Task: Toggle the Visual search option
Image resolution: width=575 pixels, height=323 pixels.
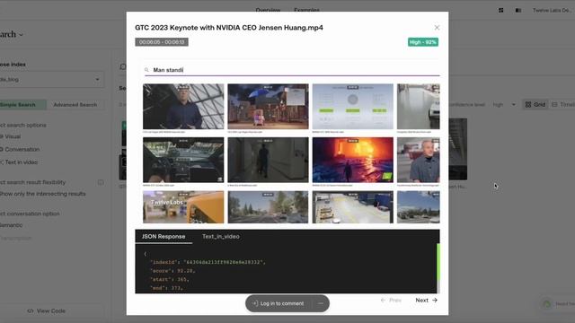Action: (10, 136)
